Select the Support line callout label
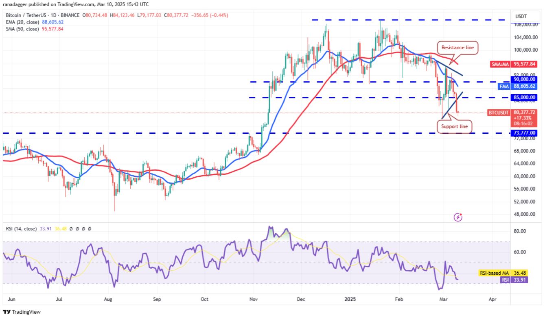 coord(455,126)
